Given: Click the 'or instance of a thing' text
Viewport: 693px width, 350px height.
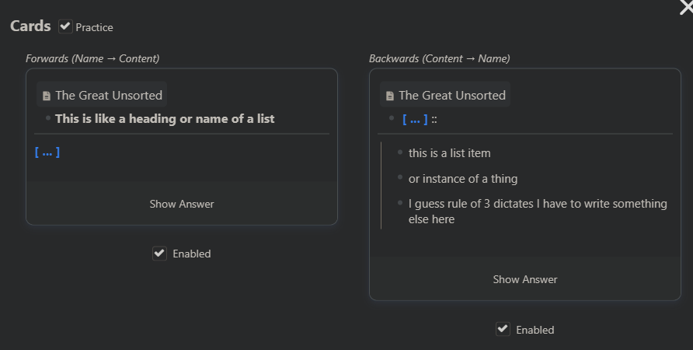Looking at the screenshot, I should pyautogui.click(x=463, y=179).
